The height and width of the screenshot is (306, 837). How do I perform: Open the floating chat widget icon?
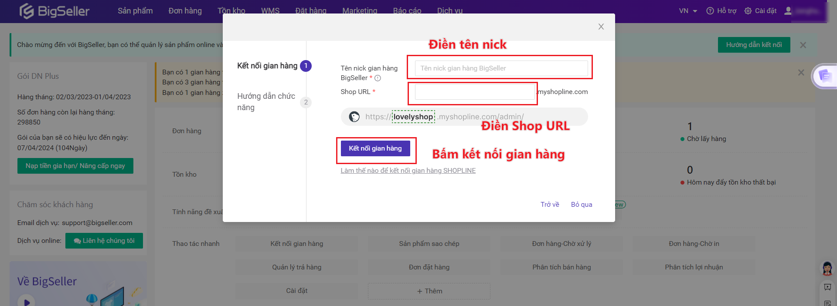(825, 76)
